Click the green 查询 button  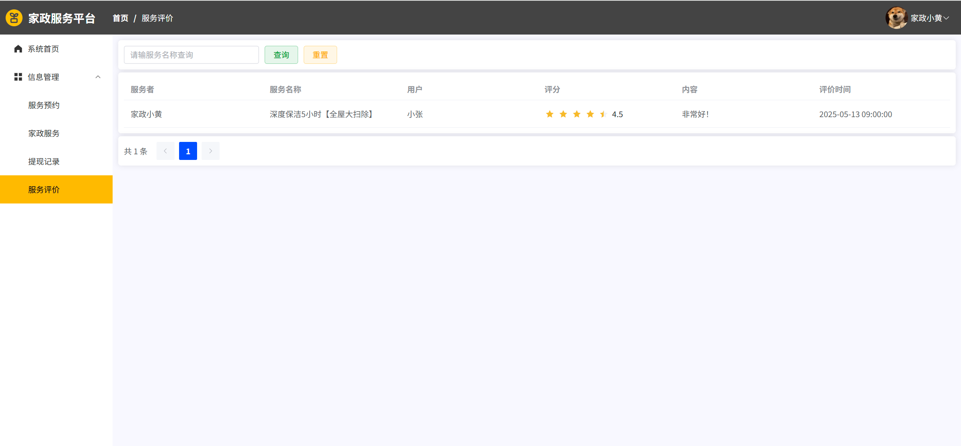click(x=281, y=55)
